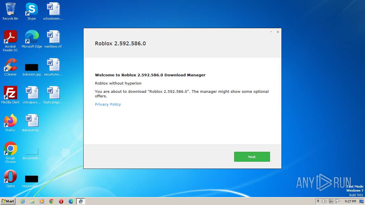
Task: Click the Show Desktop button
Action: click(x=362, y=201)
